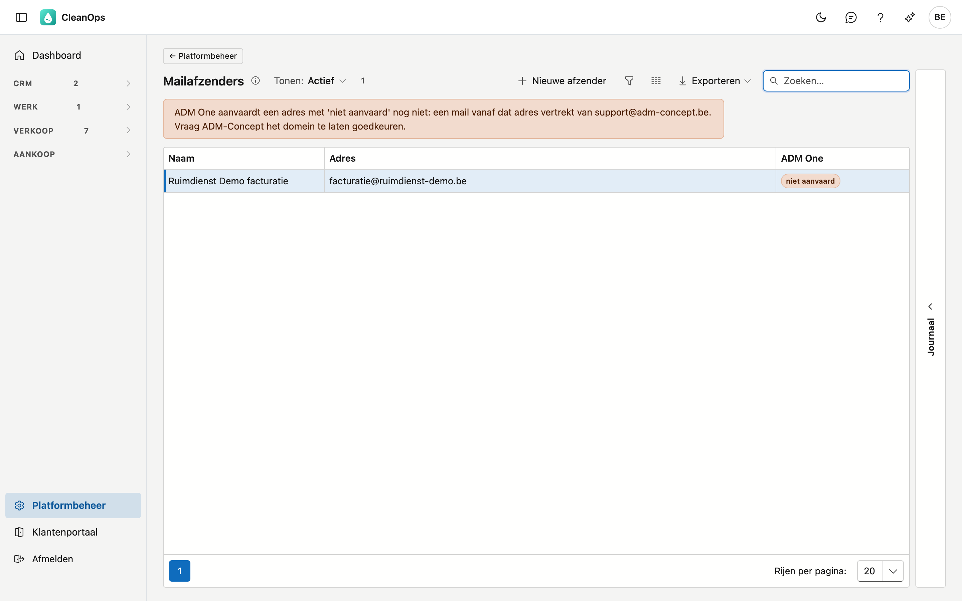Focus the Zoeken search field
The image size is (962, 601).
(836, 81)
